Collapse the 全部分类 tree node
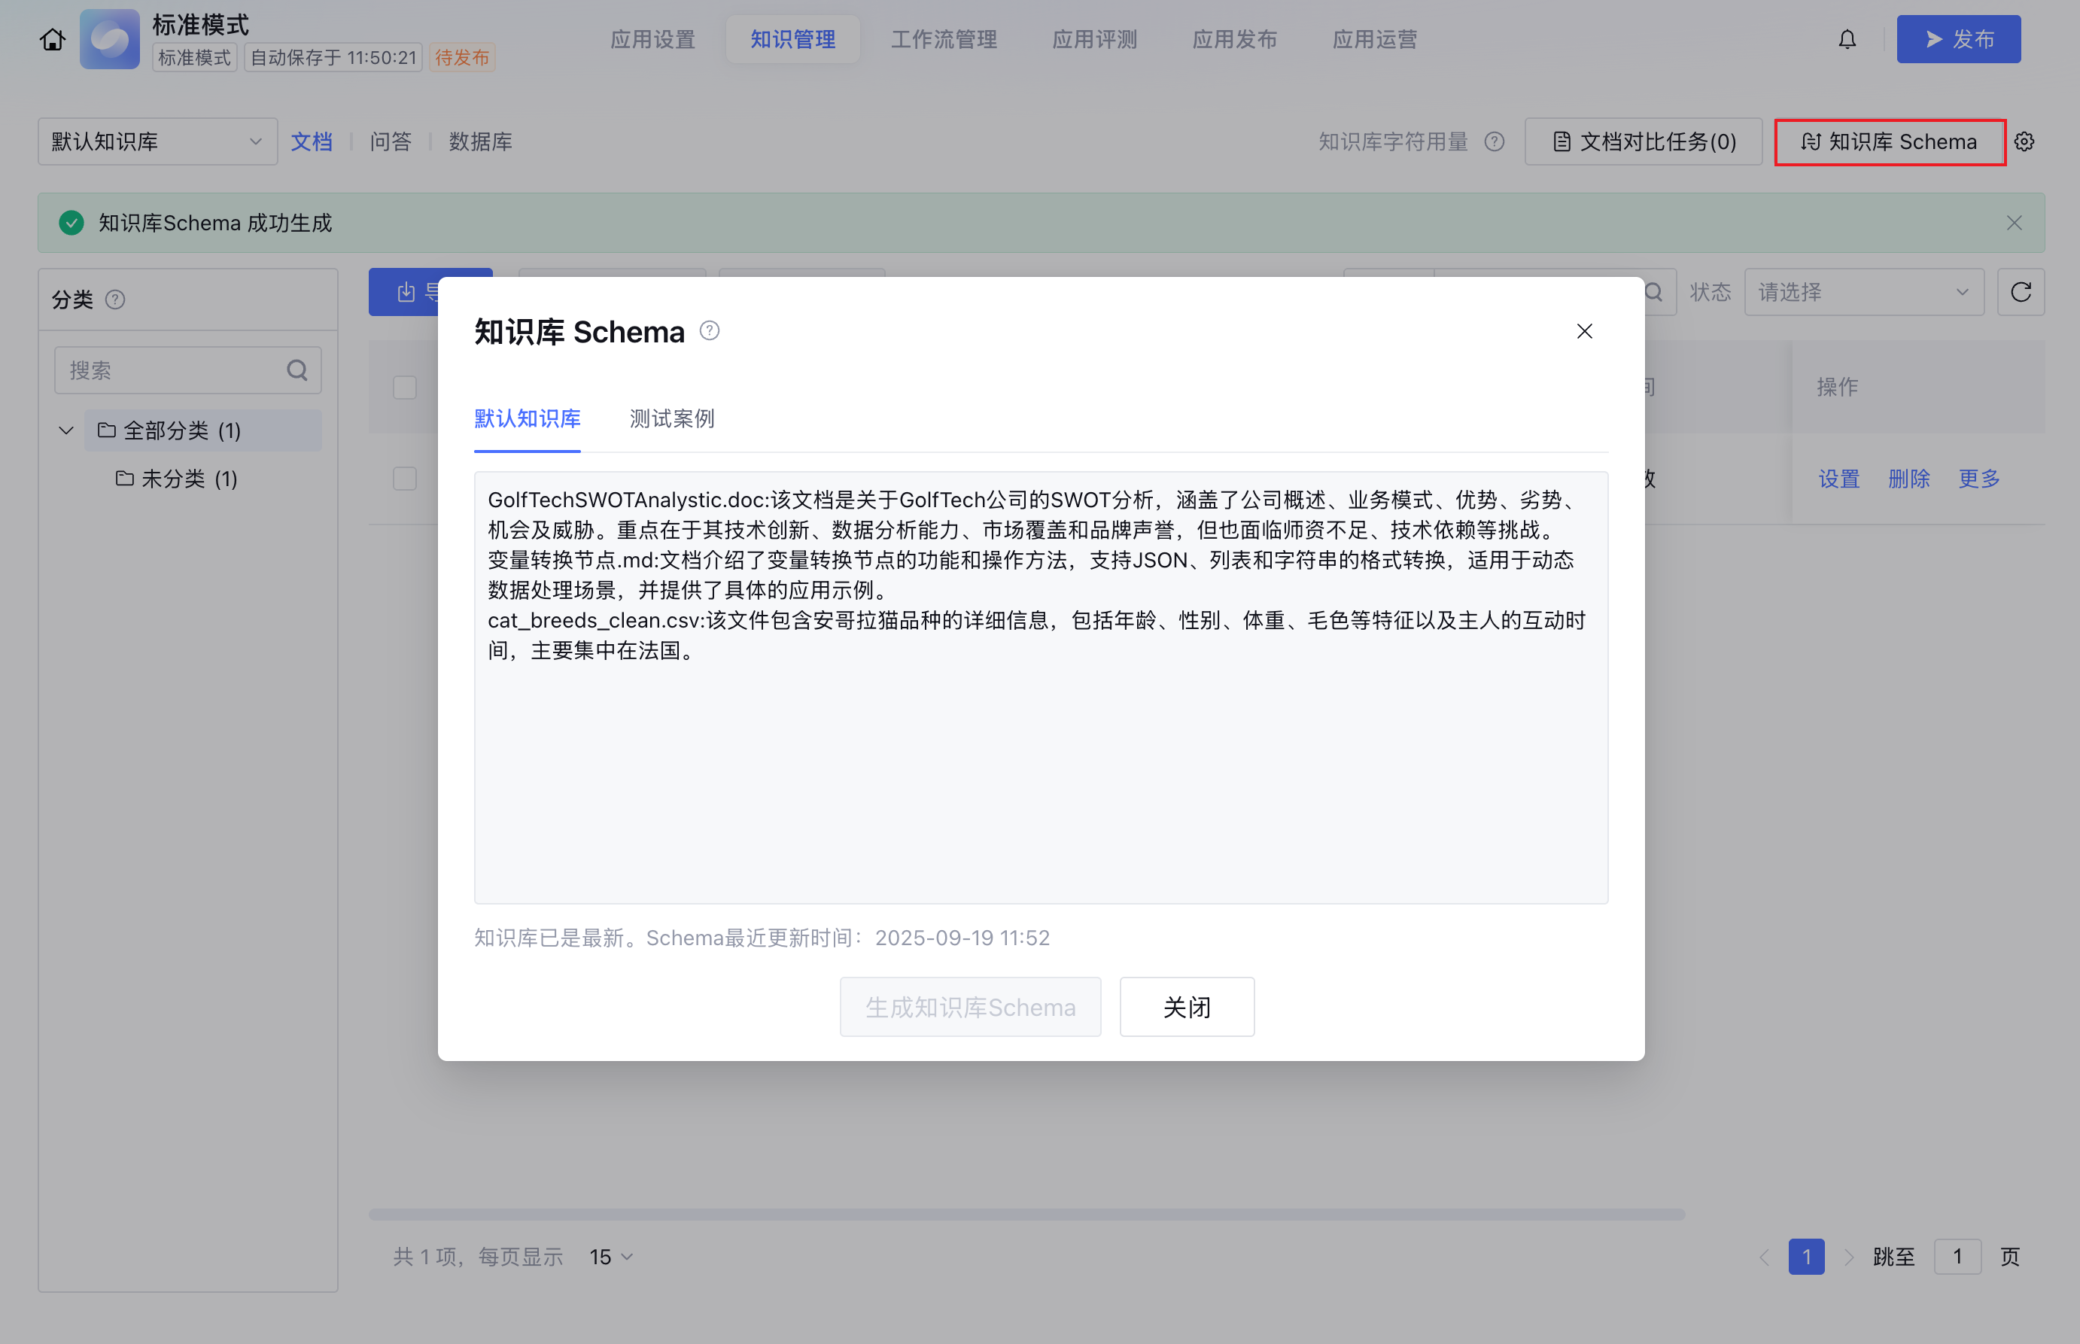This screenshot has width=2080, height=1344. pyautogui.click(x=66, y=430)
